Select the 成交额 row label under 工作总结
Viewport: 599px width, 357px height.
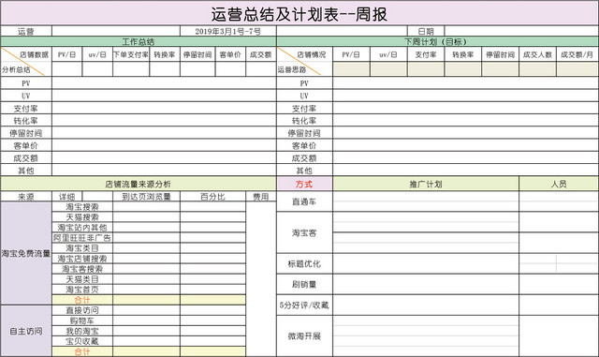pos(26,158)
